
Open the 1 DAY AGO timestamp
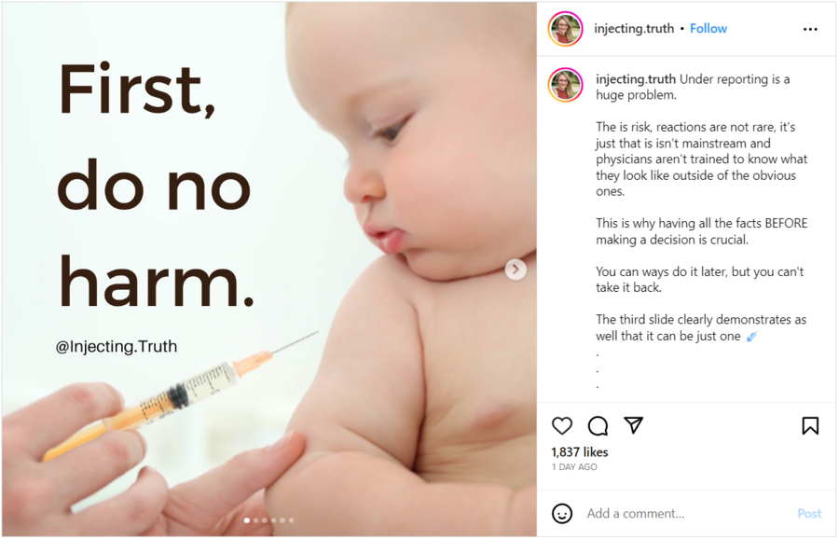[574, 467]
